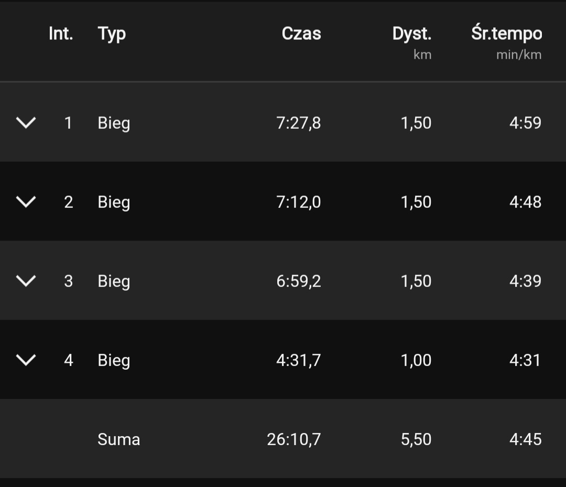Select the interval 4 Bieg label
Image resolution: width=566 pixels, height=487 pixels.
[x=114, y=361]
